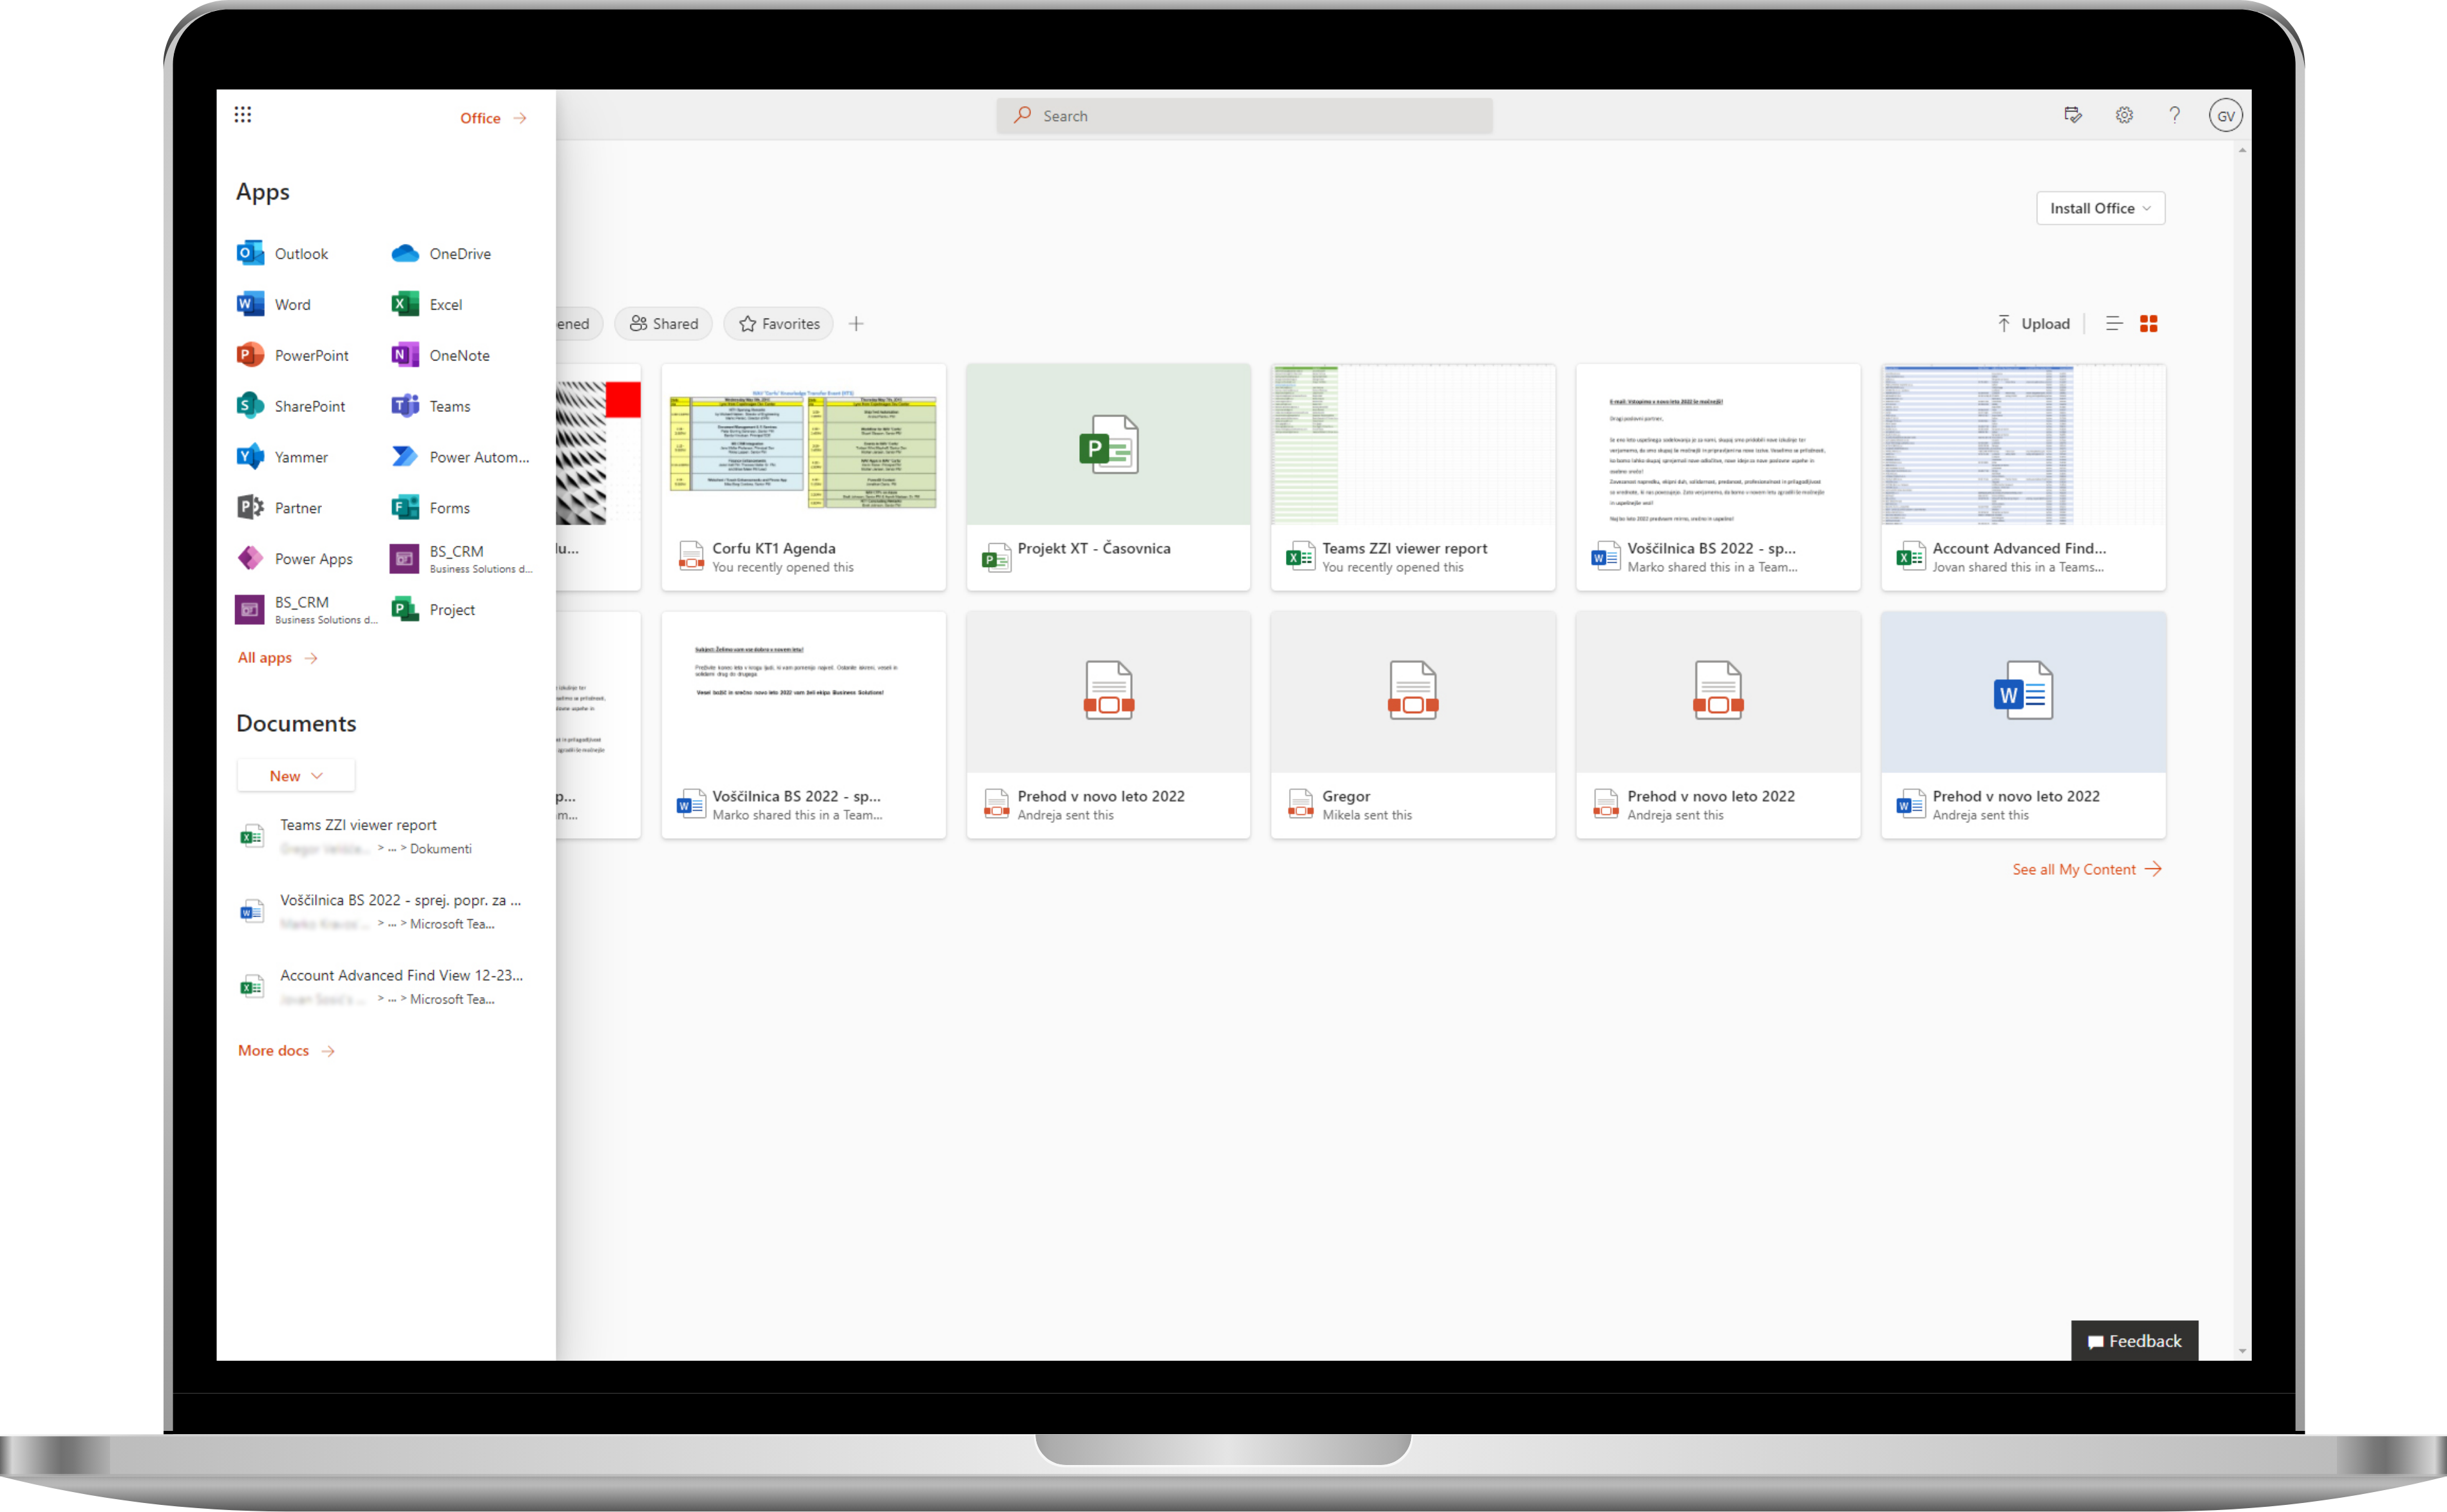Toggle list view layout button

pyautogui.click(x=2113, y=323)
